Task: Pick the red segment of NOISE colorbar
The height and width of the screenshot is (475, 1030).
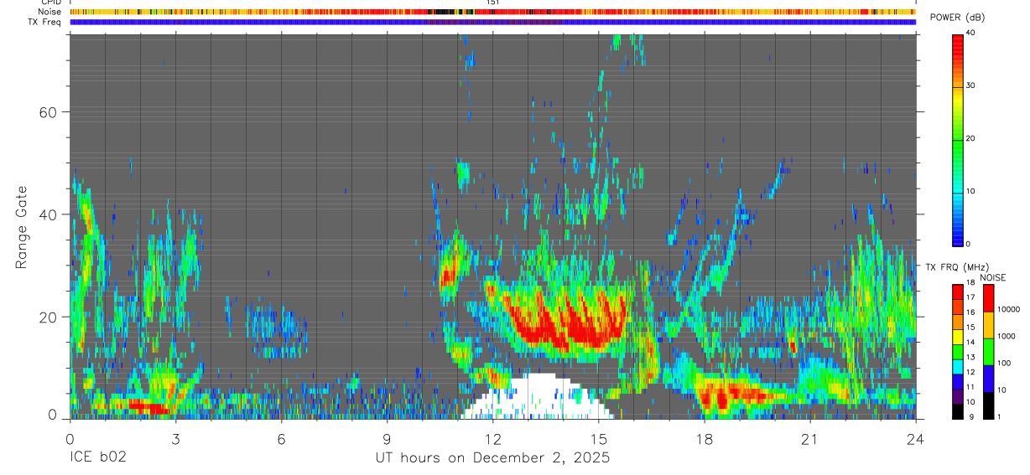Action: coord(988,298)
